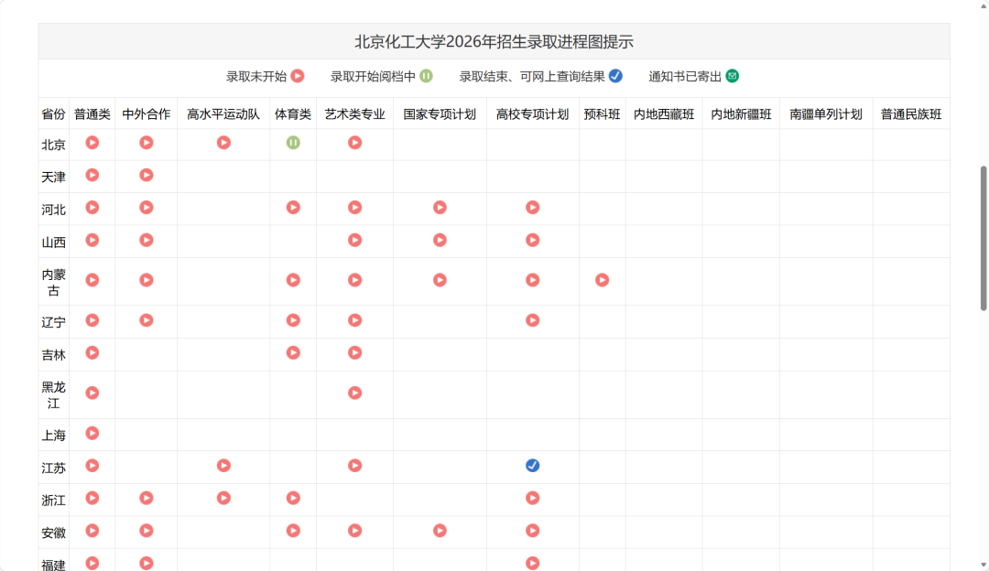The height and width of the screenshot is (571, 989).
Task: Click the 江苏 province row label
Action: (x=54, y=469)
